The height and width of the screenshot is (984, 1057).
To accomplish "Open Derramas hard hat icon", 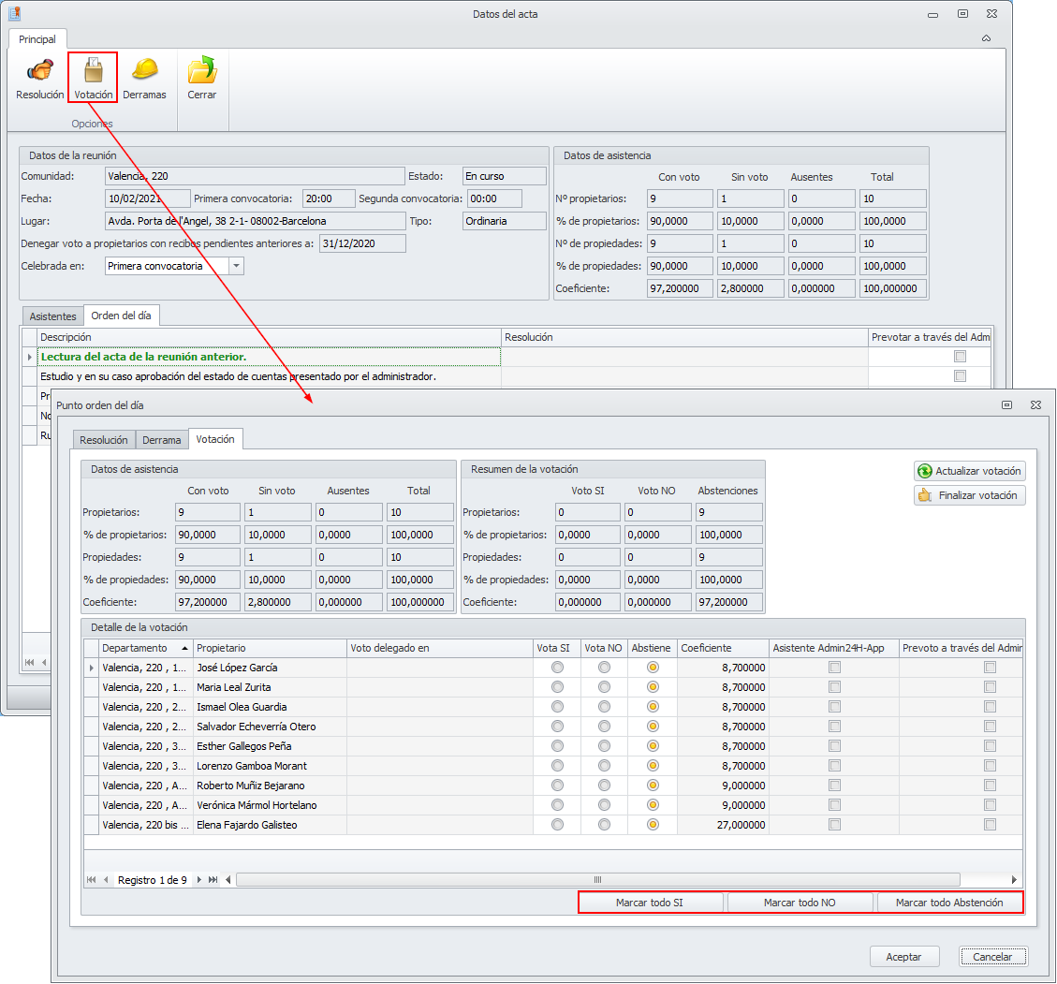I will (x=144, y=71).
